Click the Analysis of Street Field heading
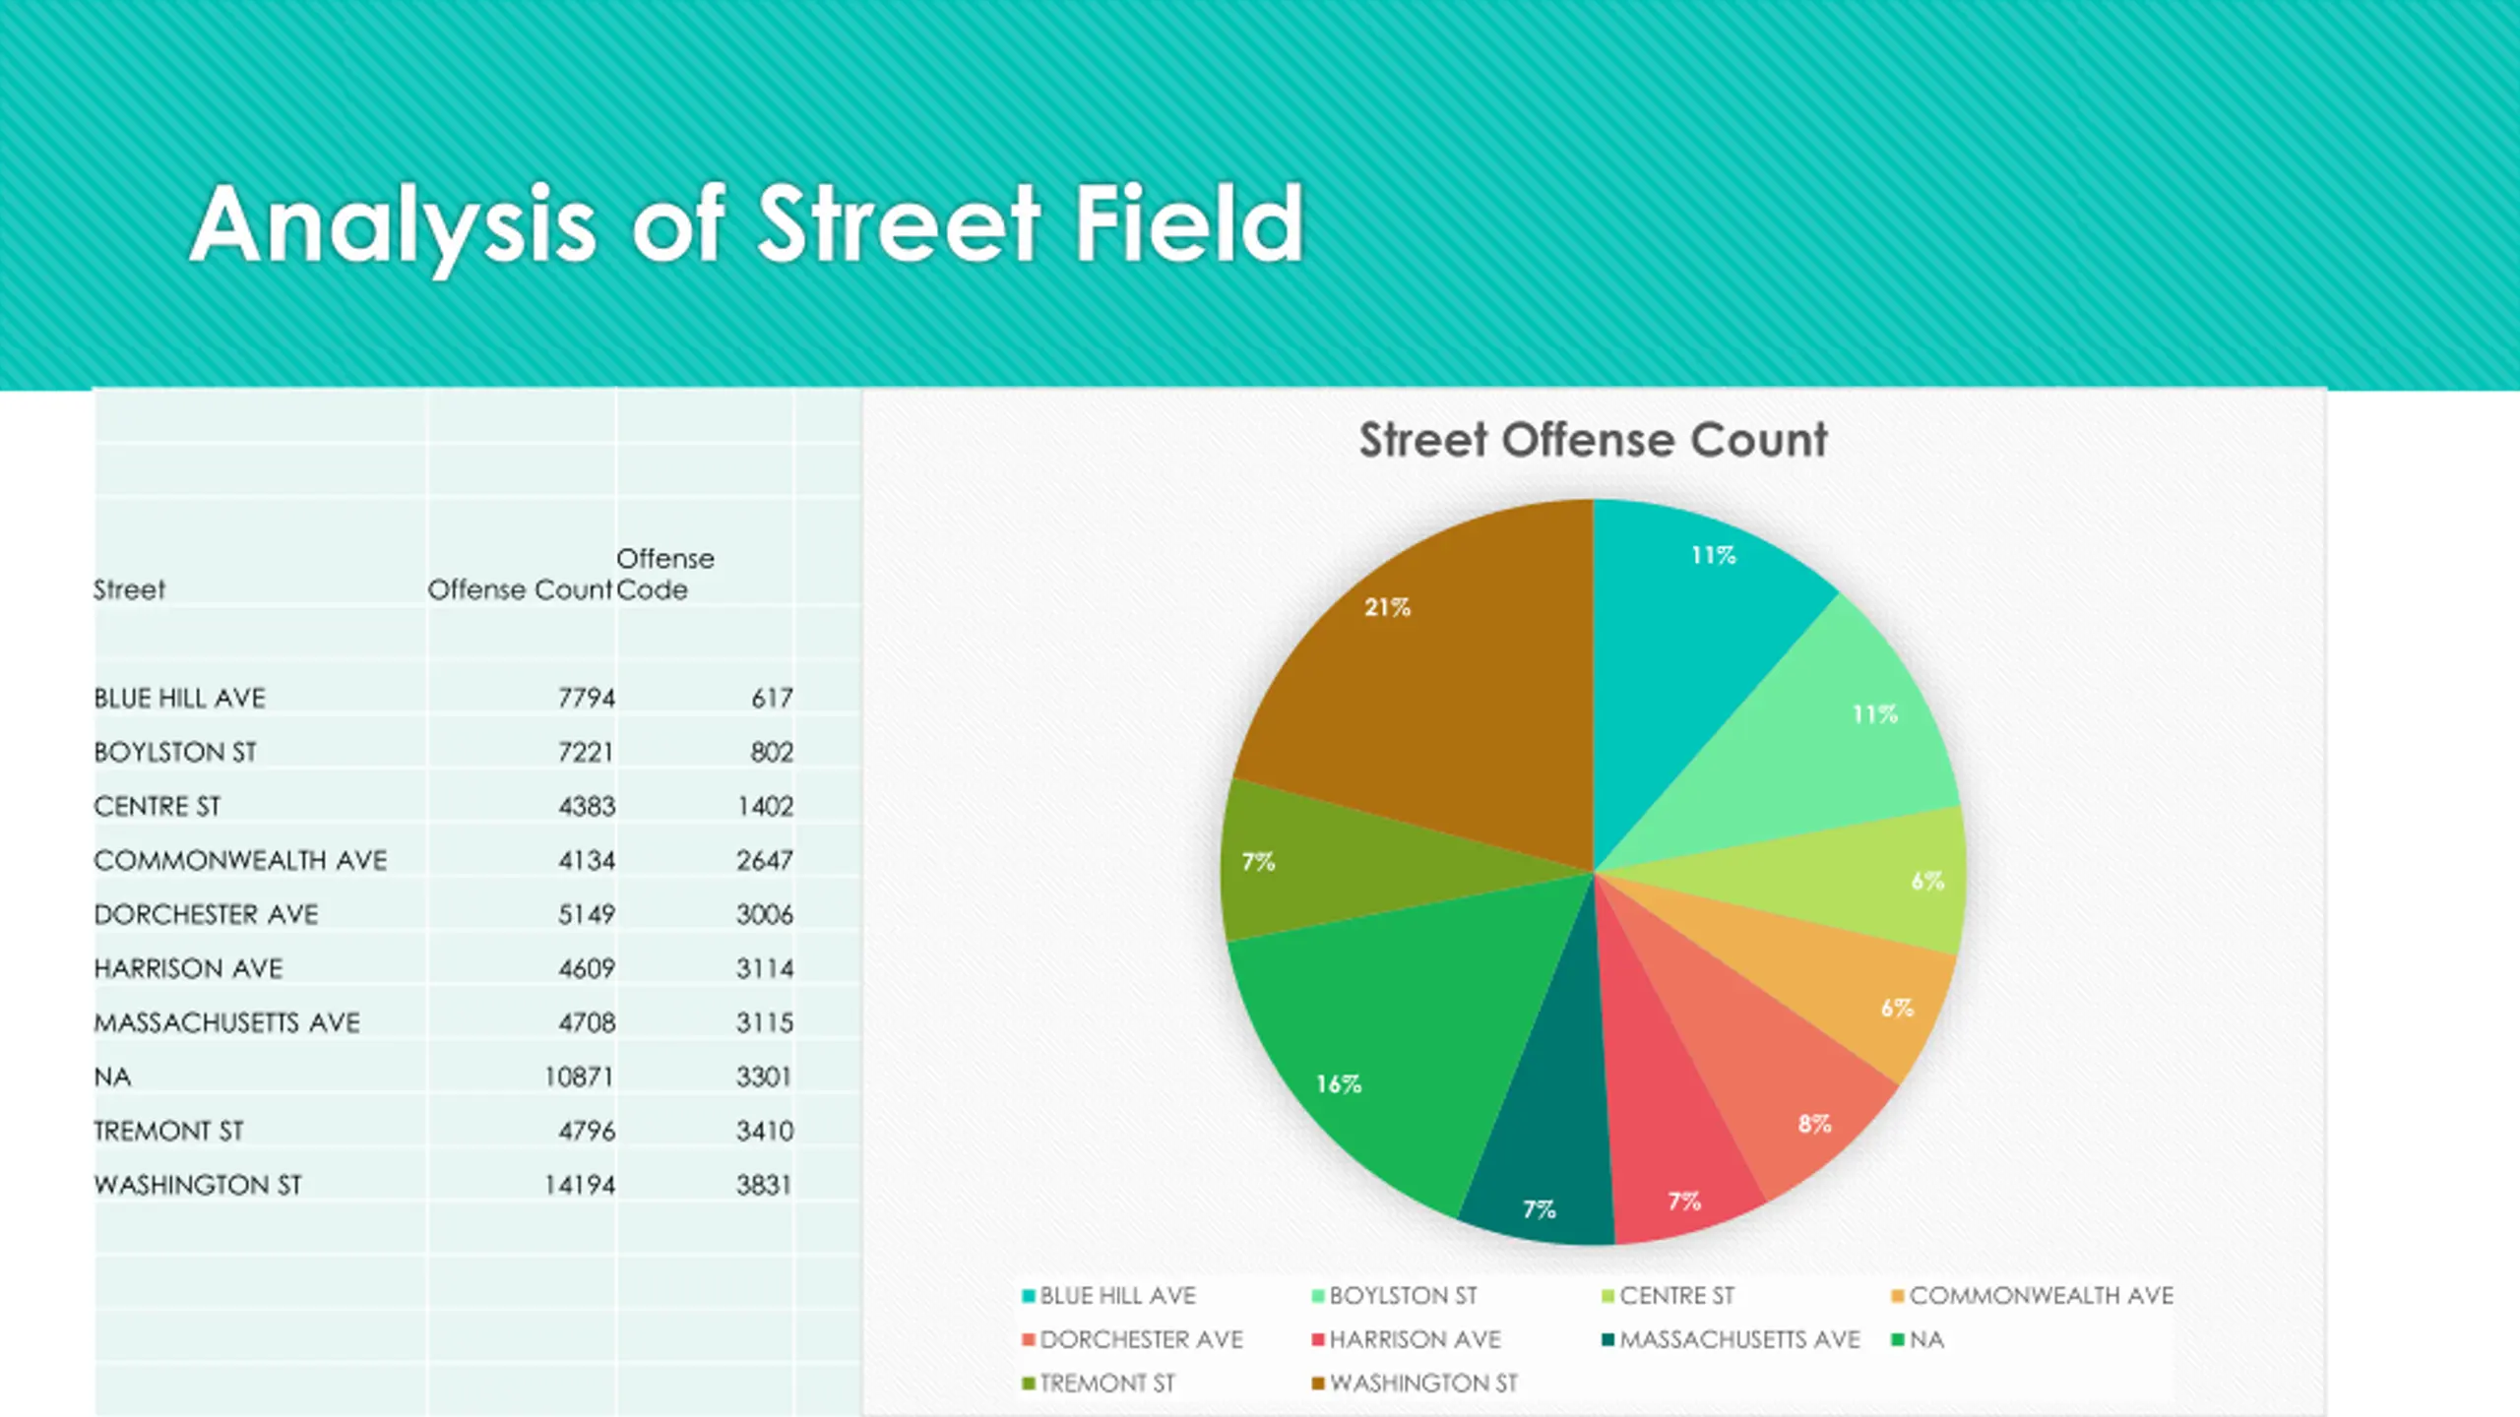Screen dimensions: 2520x1417 (x=746, y=225)
